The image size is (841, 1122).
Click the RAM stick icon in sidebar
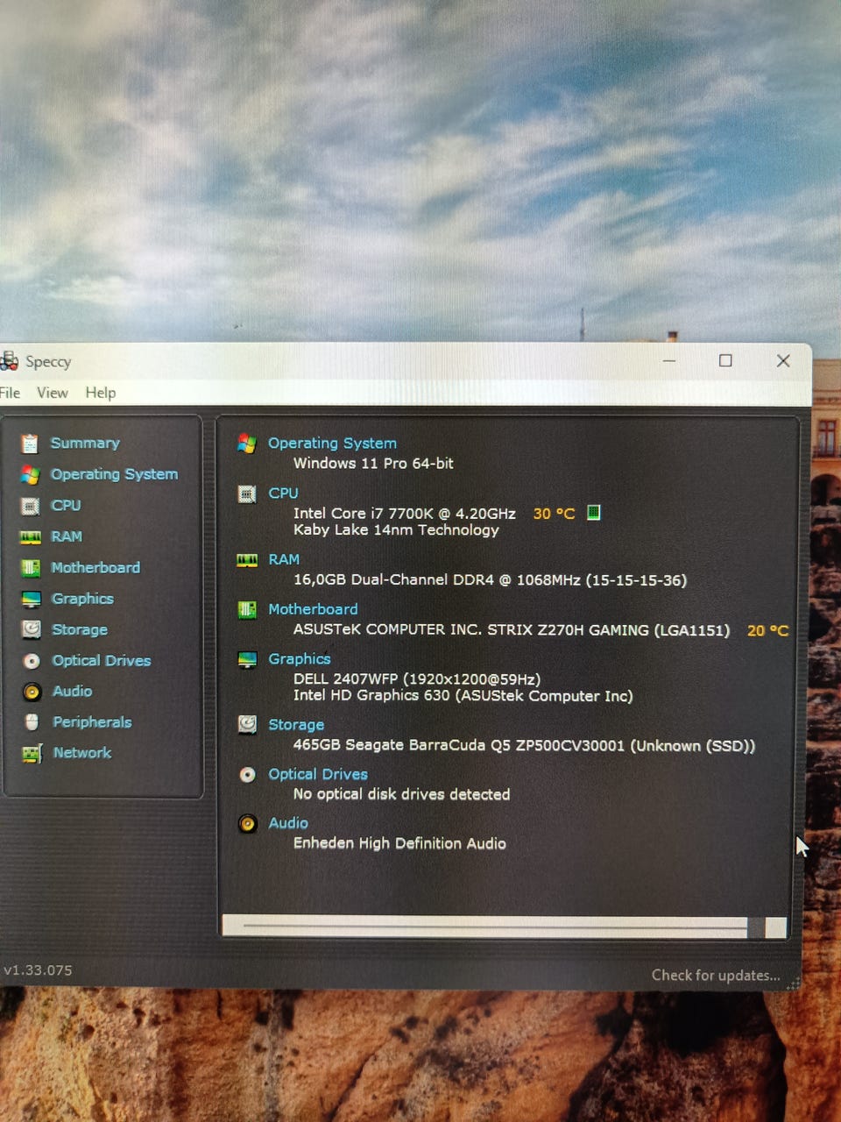click(x=31, y=536)
